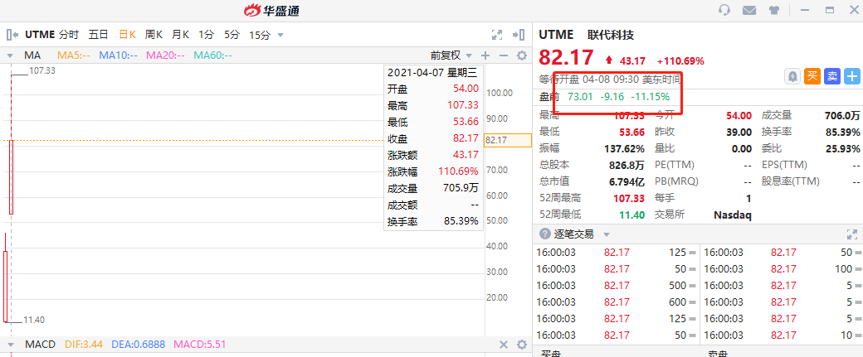Select 月K monthly candlestick tab
This screenshot has width=863, height=357.
pyautogui.click(x=180, y=35)
